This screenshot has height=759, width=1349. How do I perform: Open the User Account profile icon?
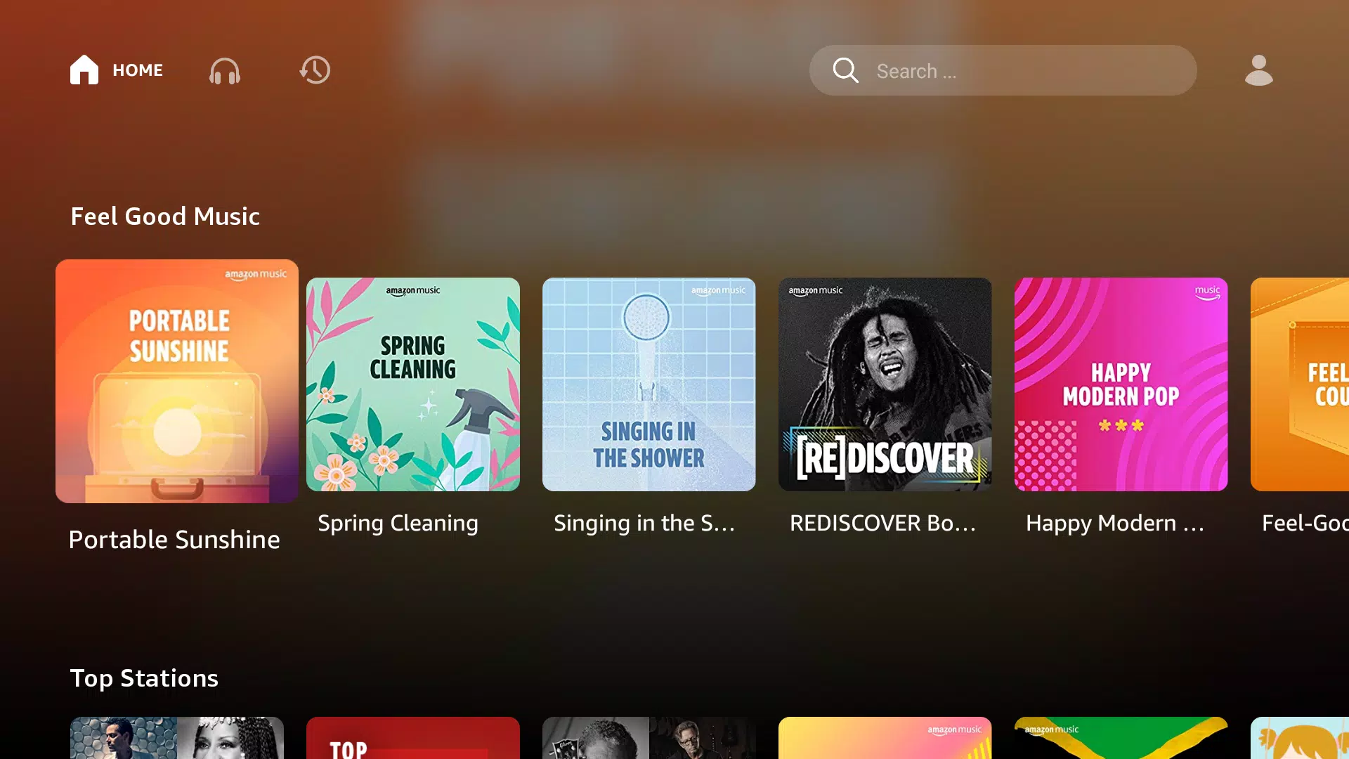click(x=1258, y=70)
